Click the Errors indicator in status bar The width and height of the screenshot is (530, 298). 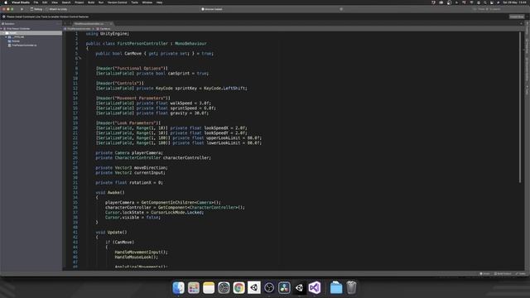[484, 274]
